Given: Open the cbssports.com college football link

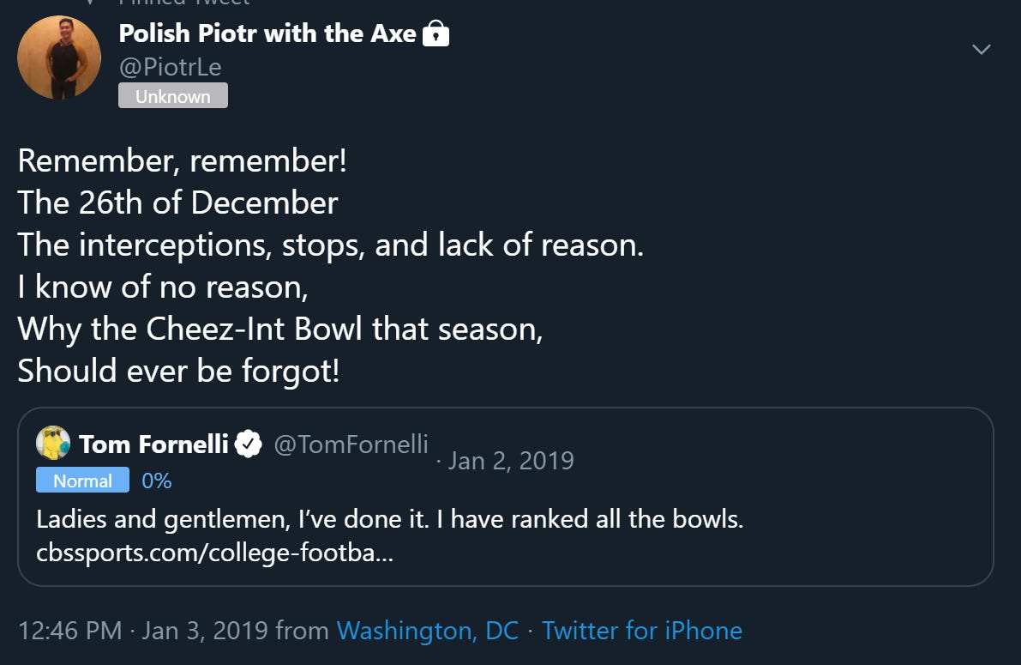Looking at the screenshot, I should coord(214,553).
